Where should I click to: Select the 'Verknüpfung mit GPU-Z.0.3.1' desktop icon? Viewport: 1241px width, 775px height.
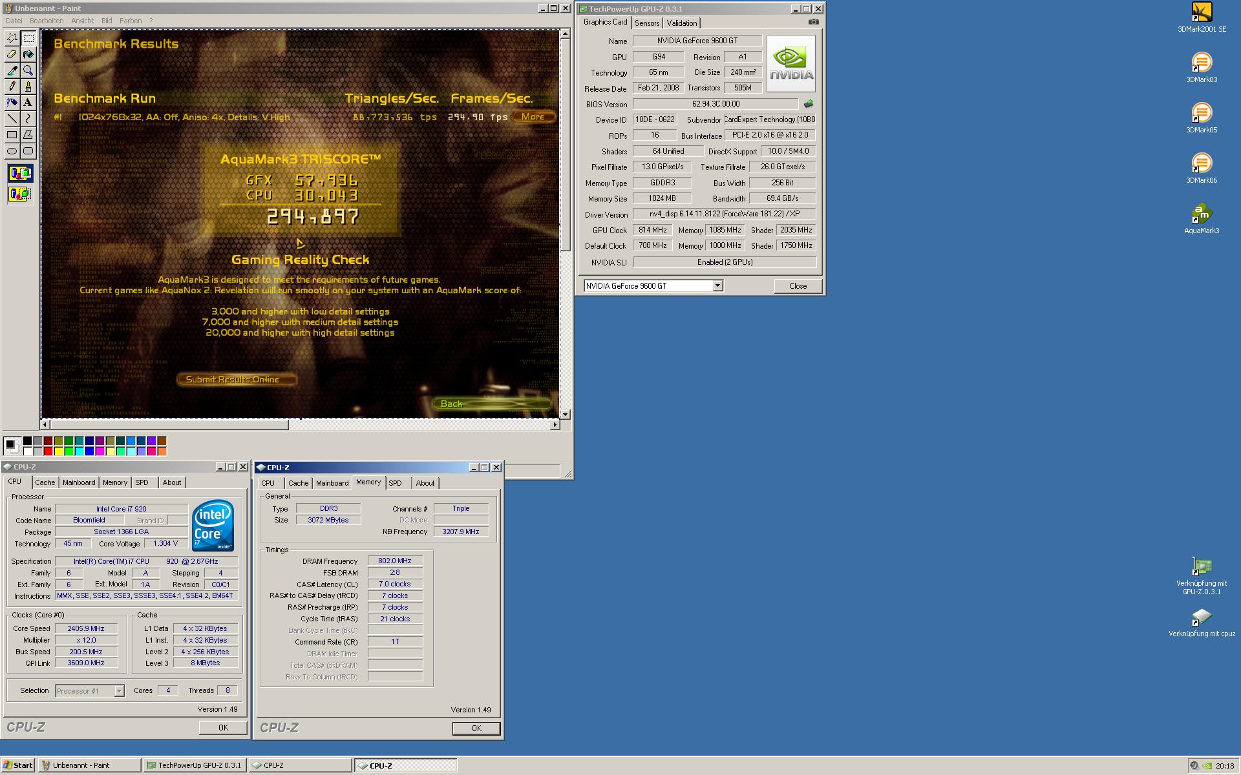pyautogui.click(x=1202, y=576)
